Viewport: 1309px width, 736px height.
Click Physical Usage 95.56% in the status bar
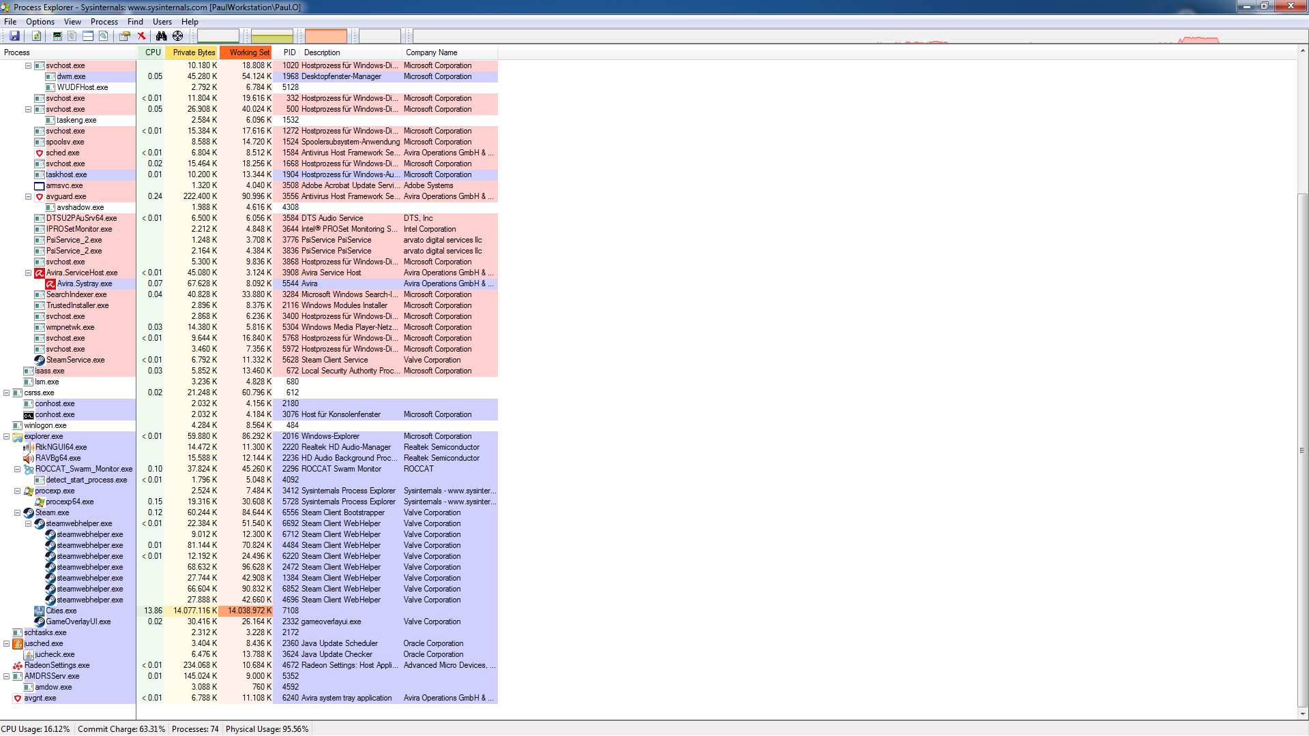[267, 729]
